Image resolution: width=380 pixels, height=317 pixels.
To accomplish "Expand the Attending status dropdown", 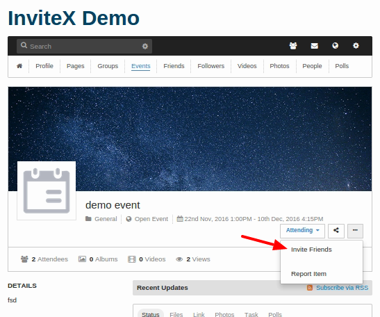I will point(302,230).
